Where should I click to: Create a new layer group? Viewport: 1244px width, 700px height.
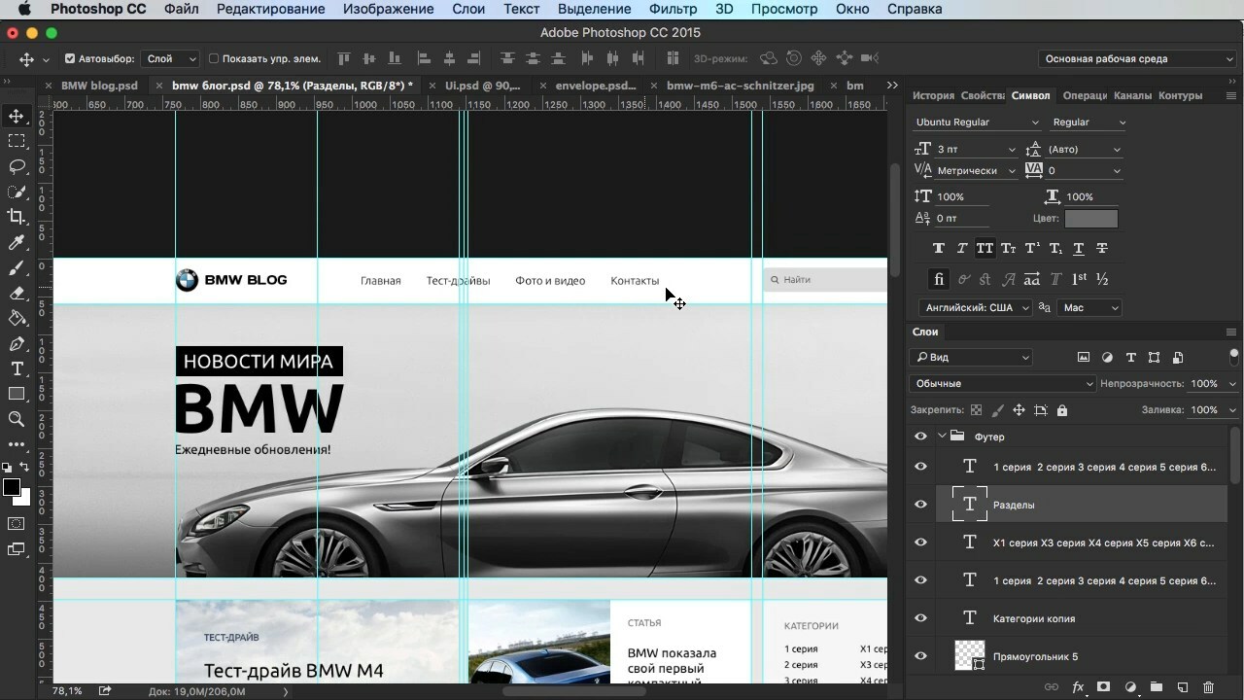pyautogui.click(x=1157, y=687)
